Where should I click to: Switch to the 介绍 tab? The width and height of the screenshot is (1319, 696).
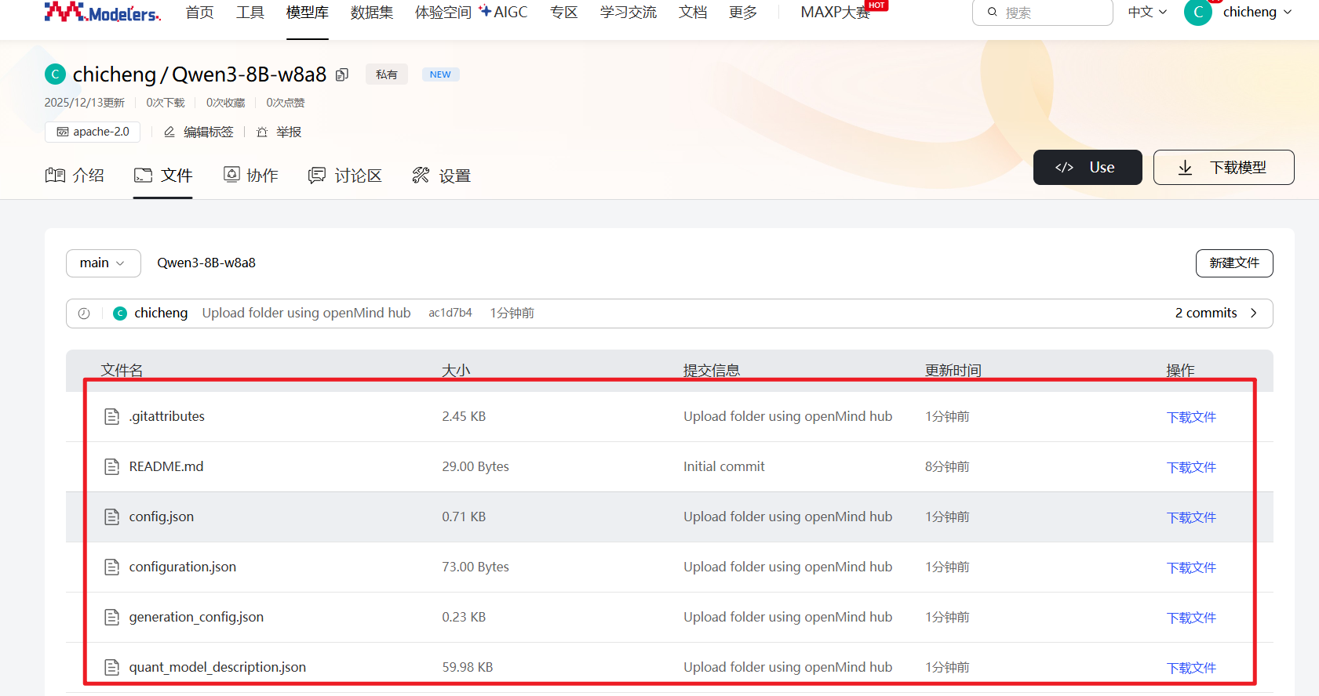[75, 176]
